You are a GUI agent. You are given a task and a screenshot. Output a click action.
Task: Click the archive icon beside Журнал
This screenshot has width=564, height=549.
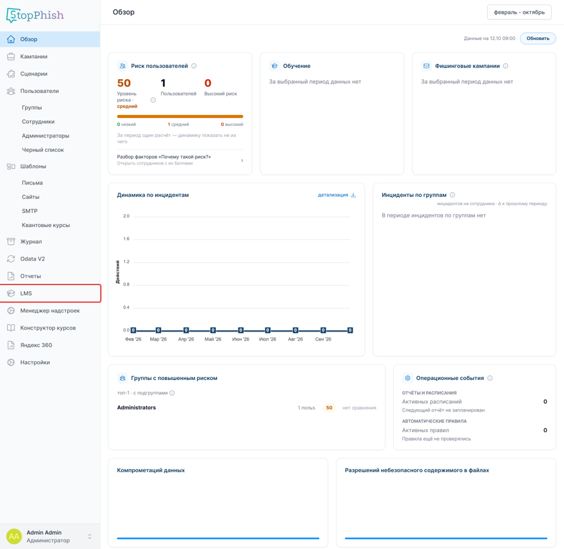click(x=11, y=241)
